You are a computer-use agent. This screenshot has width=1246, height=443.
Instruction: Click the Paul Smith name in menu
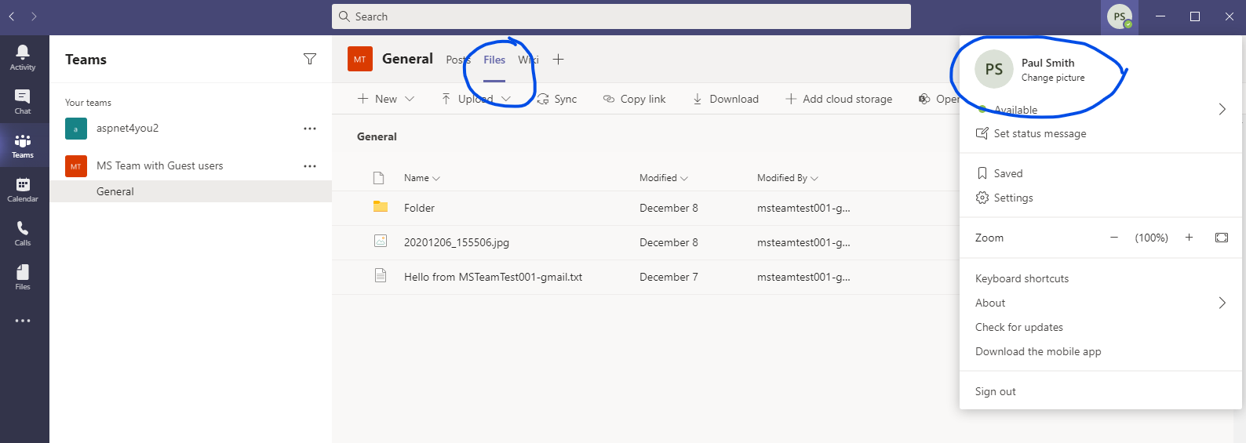(x=1047, y=63)
